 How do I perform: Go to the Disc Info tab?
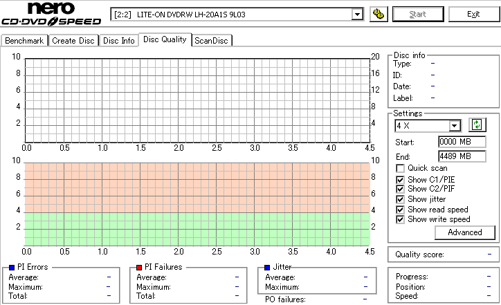click(x=119, y=41)
